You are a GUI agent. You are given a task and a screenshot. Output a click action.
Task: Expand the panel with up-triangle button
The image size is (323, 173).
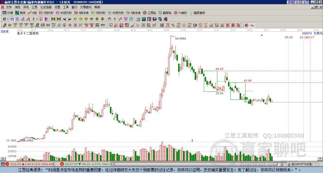tap(3, 158)
